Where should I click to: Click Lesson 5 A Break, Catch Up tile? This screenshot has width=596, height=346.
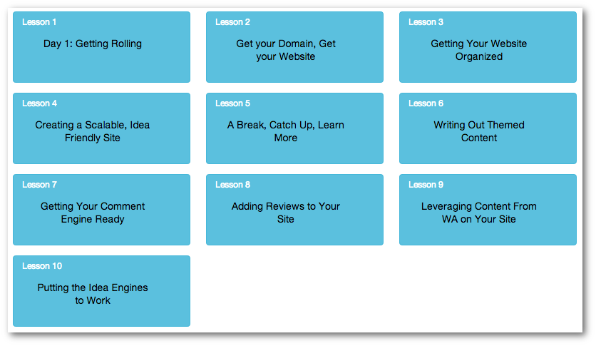294,128
